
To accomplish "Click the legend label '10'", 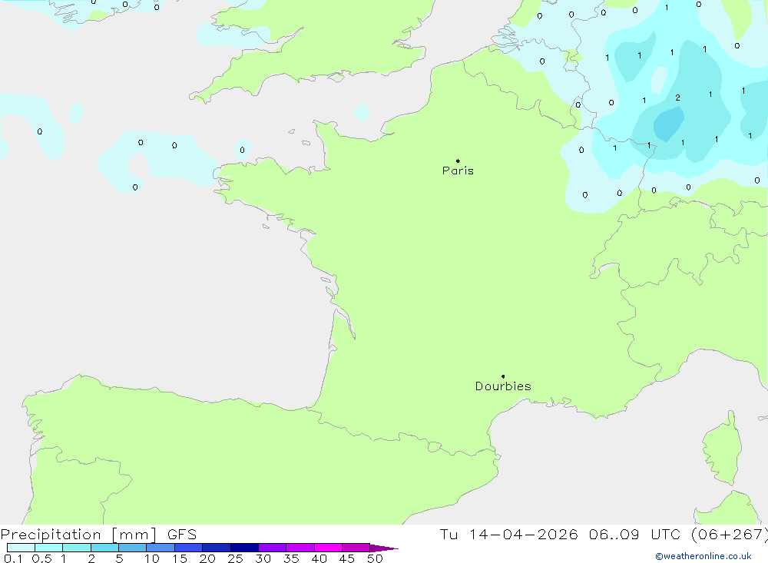I will point(152,558).
